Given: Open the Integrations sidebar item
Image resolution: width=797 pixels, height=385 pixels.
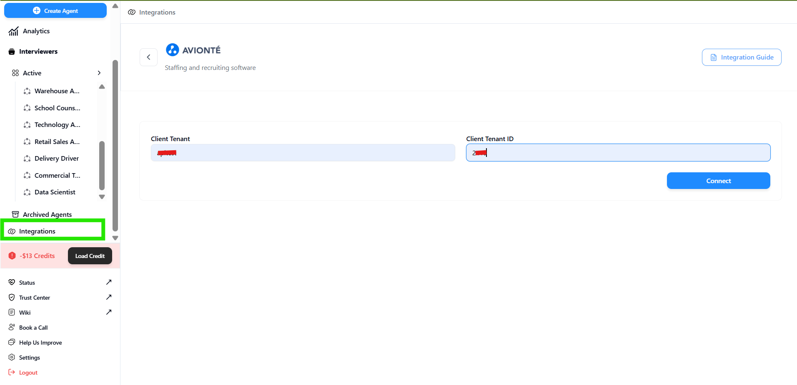Looking at the screenshot, I should tap(37, 231).
